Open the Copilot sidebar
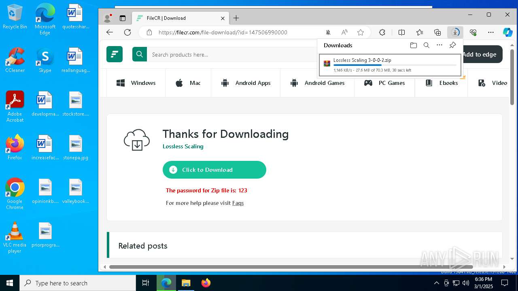The height and width of the screenshot is (291, 518). point(508,32)
